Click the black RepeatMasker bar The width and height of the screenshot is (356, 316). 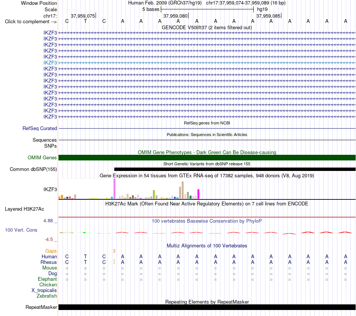tap(207, 307)
